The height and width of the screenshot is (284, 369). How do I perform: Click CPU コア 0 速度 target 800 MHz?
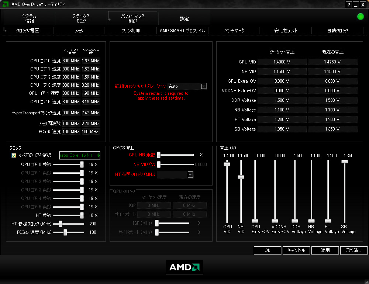pos(71,61)
